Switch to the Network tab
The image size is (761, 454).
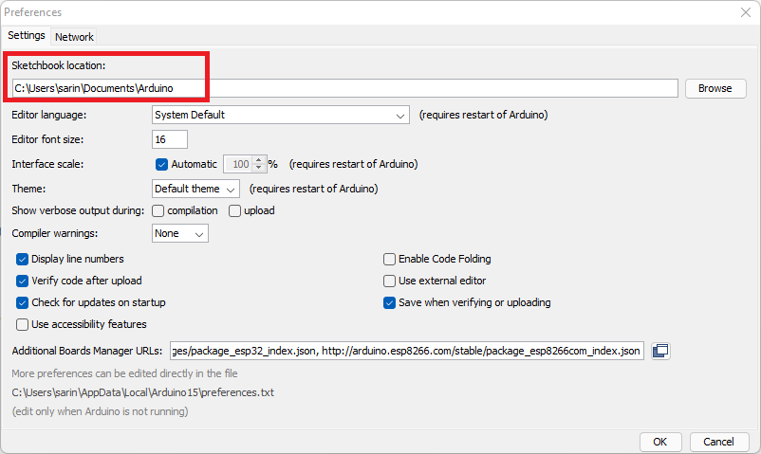tap(74, 37)
